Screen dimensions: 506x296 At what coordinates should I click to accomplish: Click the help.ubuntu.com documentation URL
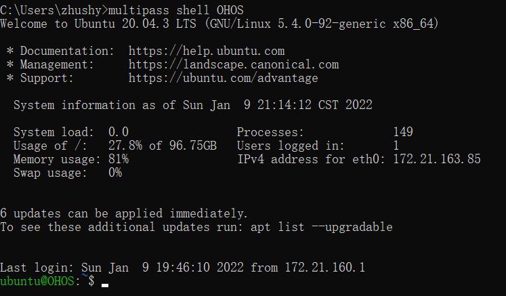(x=206, y=51)
